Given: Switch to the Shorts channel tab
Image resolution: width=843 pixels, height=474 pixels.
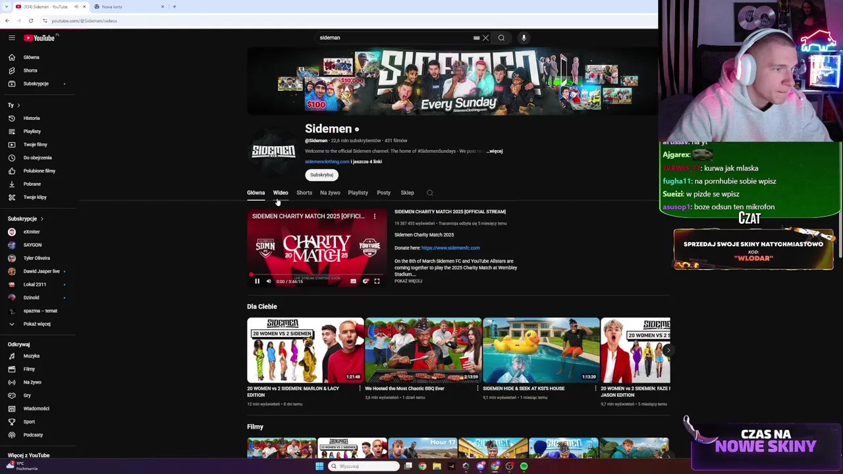Looking at the screenshot, I should [304, 193].
